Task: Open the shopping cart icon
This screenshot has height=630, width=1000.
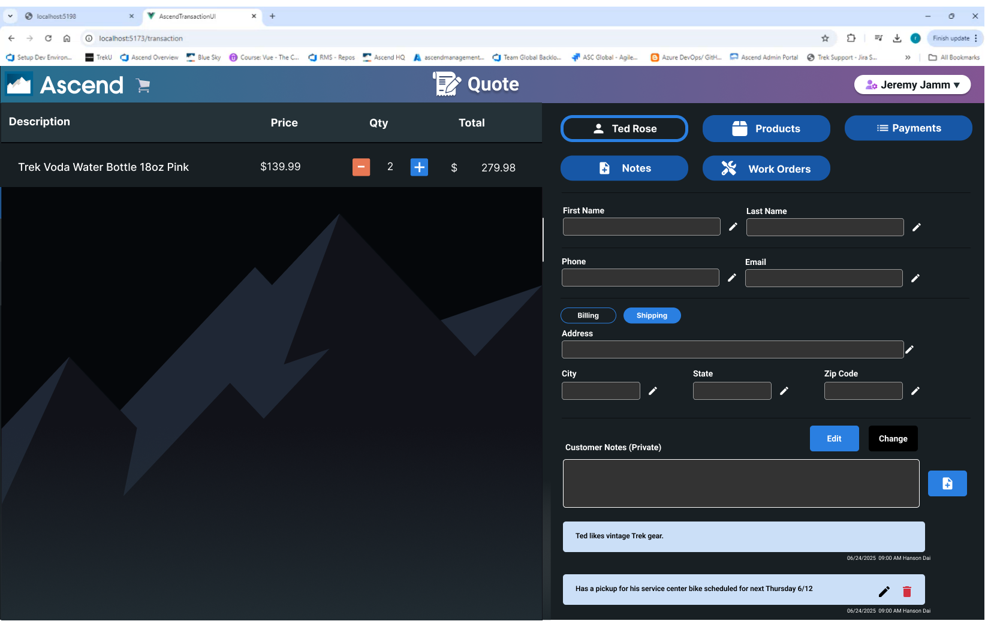Action: pyautogui.click(x=143, y=85)
